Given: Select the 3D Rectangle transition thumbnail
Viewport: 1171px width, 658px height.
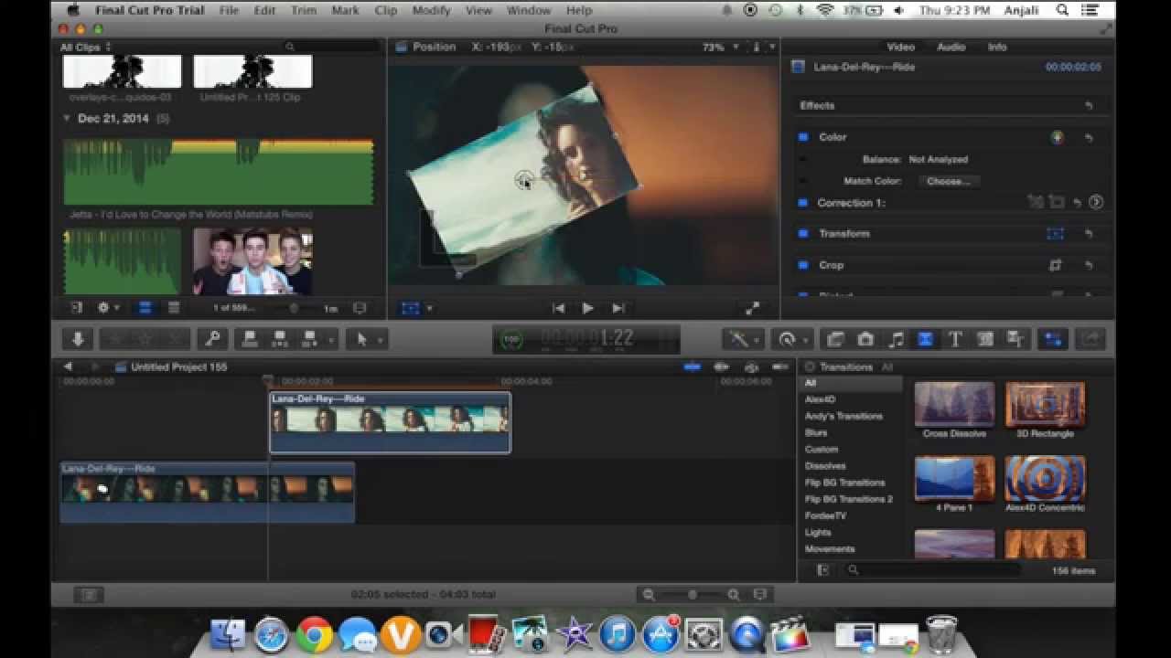Looking at the screenshot, I should coord(1045,405).
